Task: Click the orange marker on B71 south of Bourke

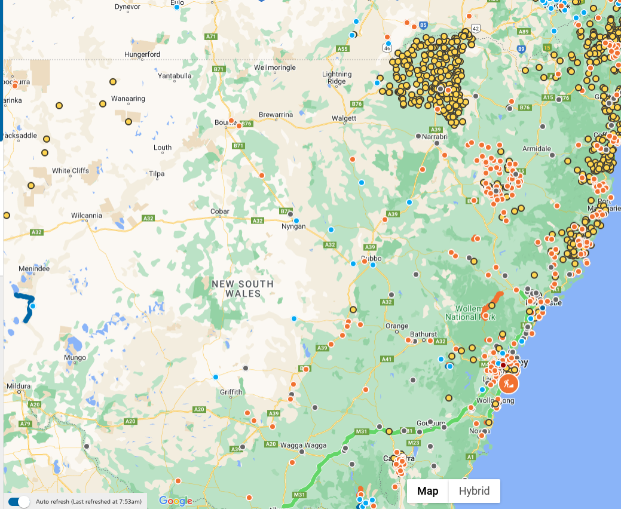Action: [x=262, y=175]
